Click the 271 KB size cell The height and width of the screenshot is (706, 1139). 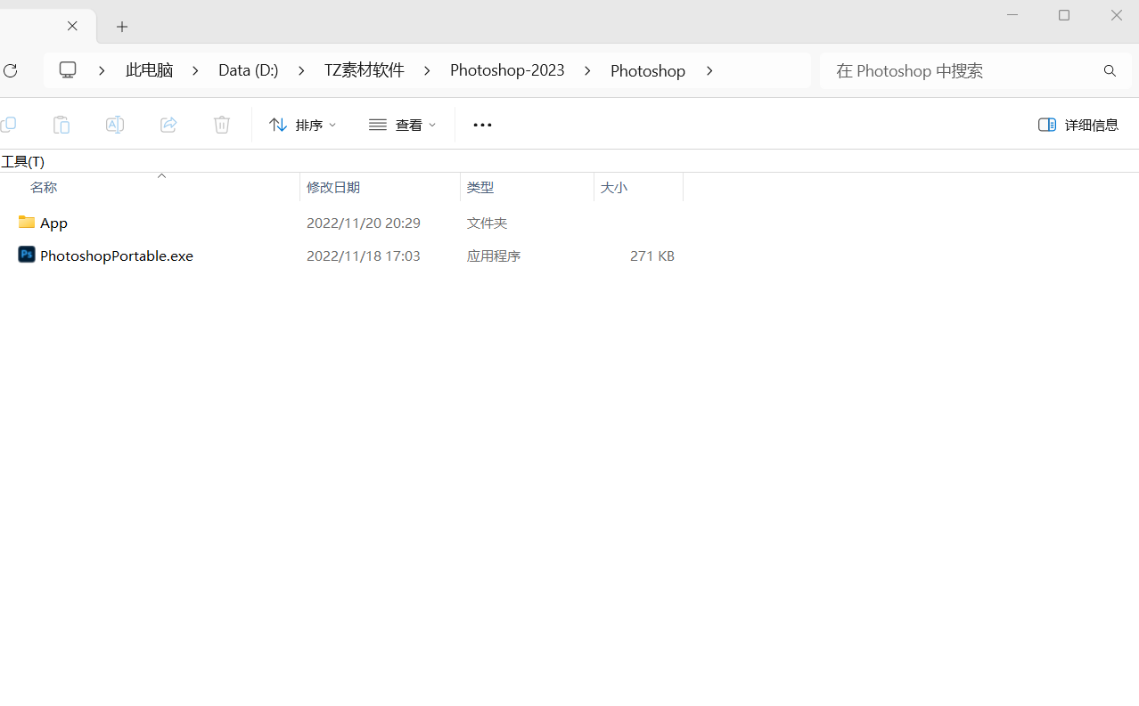(652, 256)
